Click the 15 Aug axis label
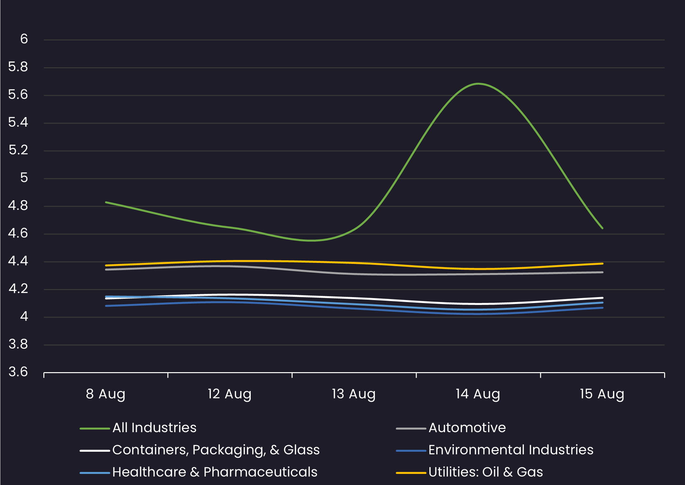The height and width of the screenshot is (485, 685). [x=602, y=394]
